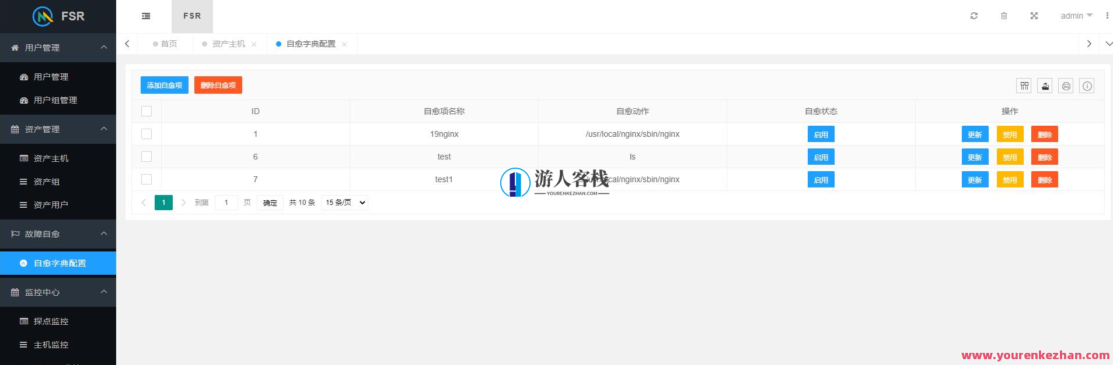Screen dimensions: 1113x365
Task: Click the current page number 1 button
Action: click(163, 203)
